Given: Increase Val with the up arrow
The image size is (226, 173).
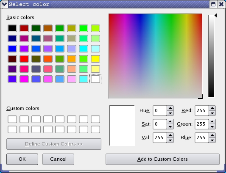Looking at the screenshot, I should (x=170, y=135).
